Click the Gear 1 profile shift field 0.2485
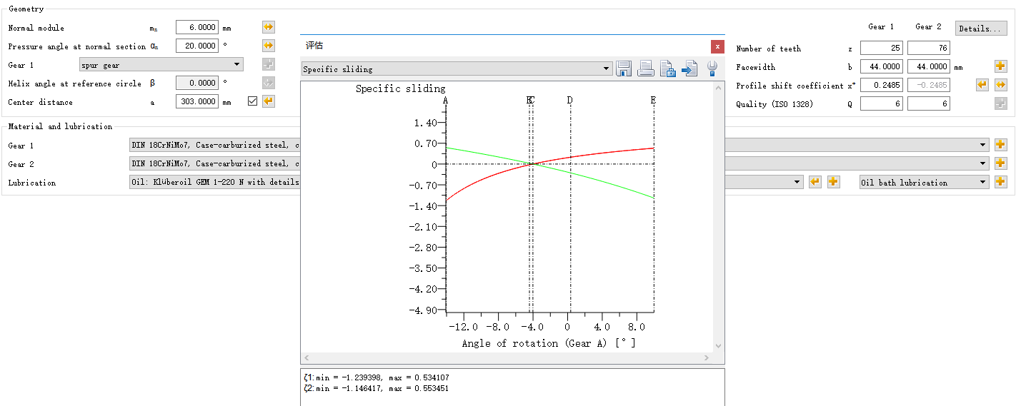 (882, 85)
